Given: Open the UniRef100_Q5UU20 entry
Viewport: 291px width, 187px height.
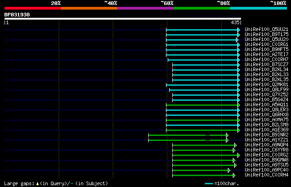Looking at the screenshot, I should [x=266, y=39].
